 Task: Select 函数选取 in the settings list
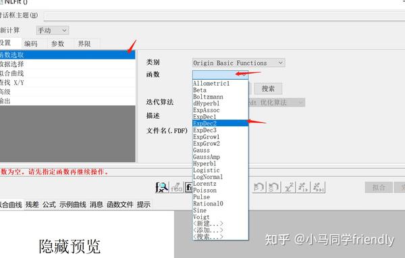[x=67, y=55]
